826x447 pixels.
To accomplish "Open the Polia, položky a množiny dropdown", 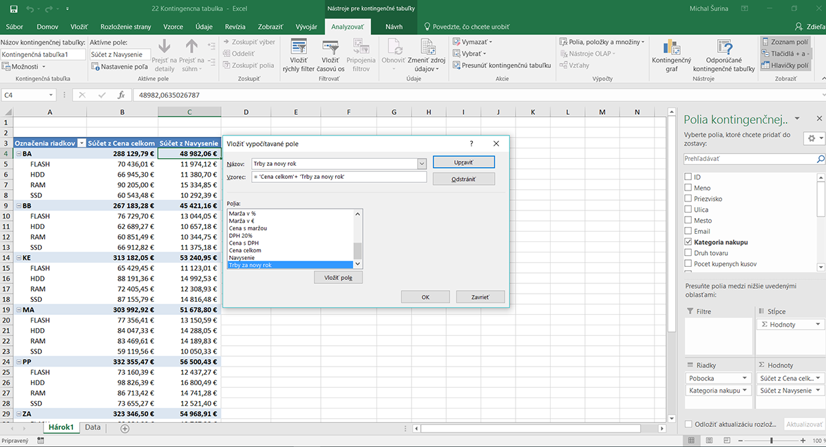I will click(x=602, y=42).
